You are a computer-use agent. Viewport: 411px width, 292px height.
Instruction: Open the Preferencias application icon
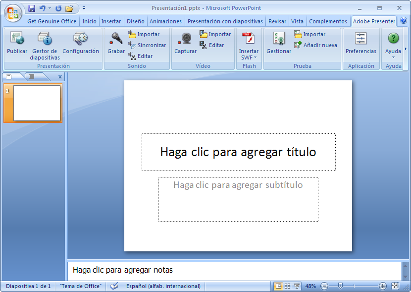click(361, 39)
